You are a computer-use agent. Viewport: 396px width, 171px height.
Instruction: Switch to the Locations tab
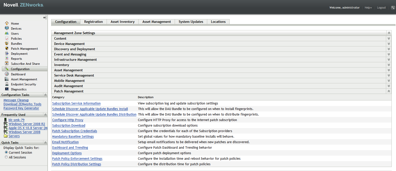218,22
